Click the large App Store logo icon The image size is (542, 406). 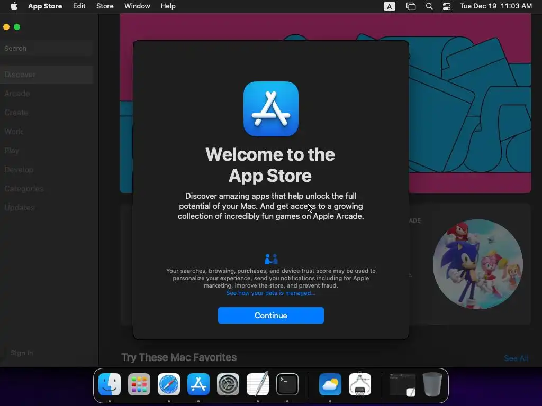(270, 109)
